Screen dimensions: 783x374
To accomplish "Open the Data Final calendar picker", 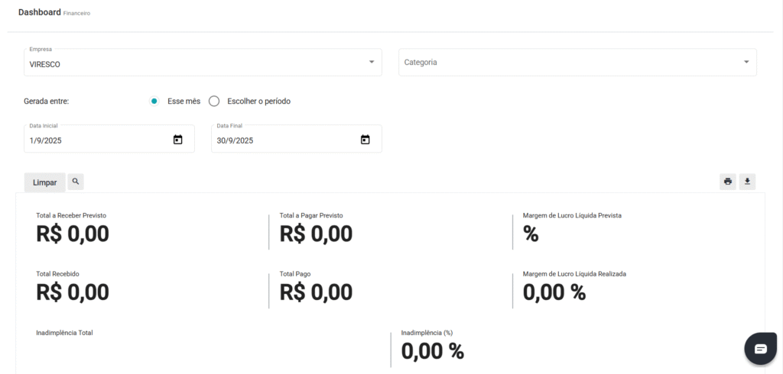I will tap(365, 140).
